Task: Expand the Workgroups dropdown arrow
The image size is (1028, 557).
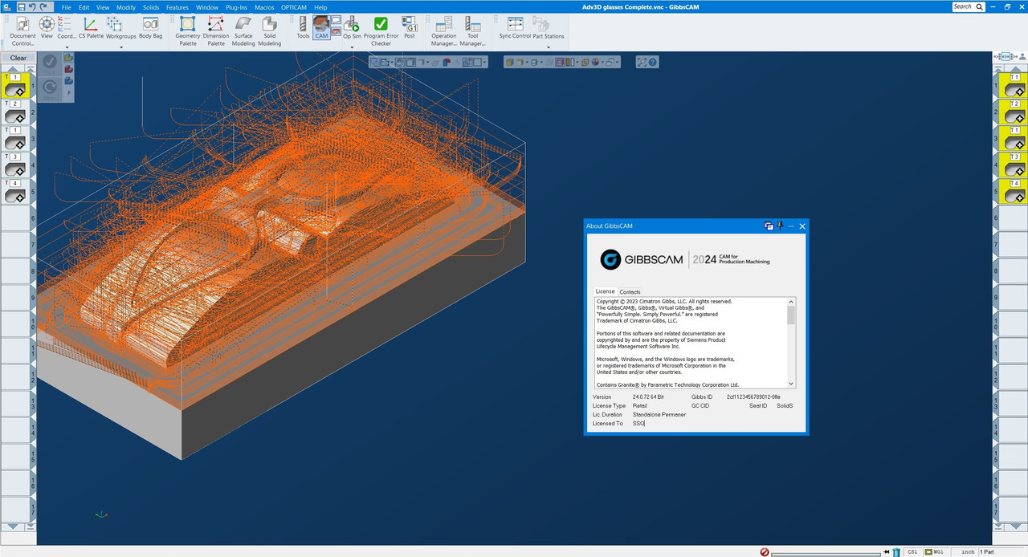Action: pos(121,47)
